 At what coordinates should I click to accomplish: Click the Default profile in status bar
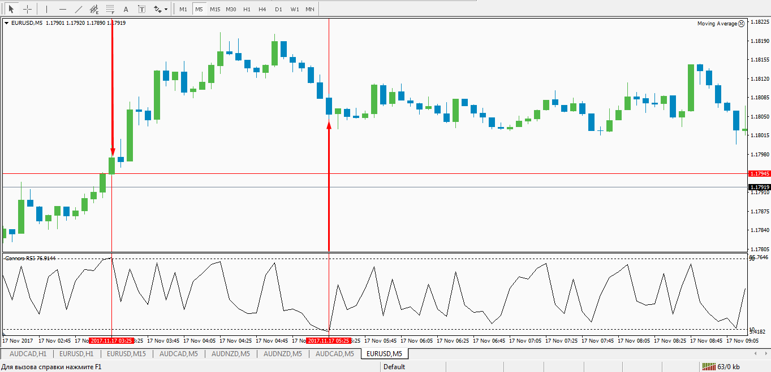pyautogui.click(x=394, y=367)
